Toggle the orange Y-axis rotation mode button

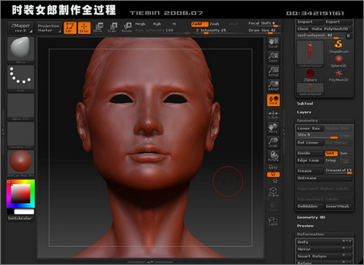(273, 174)
